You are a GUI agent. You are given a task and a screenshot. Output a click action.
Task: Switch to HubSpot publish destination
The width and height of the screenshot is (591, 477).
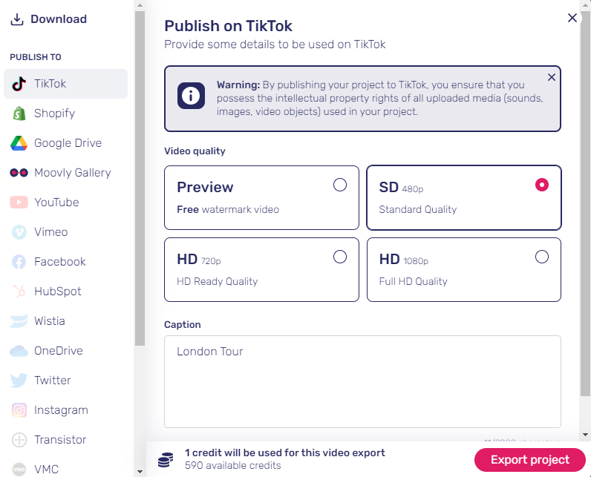[x=48, y=292]
